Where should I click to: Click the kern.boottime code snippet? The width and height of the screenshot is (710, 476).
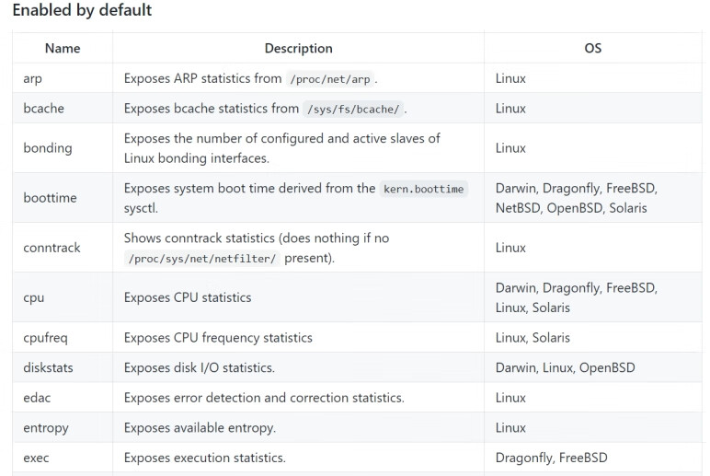coord(424,189)
